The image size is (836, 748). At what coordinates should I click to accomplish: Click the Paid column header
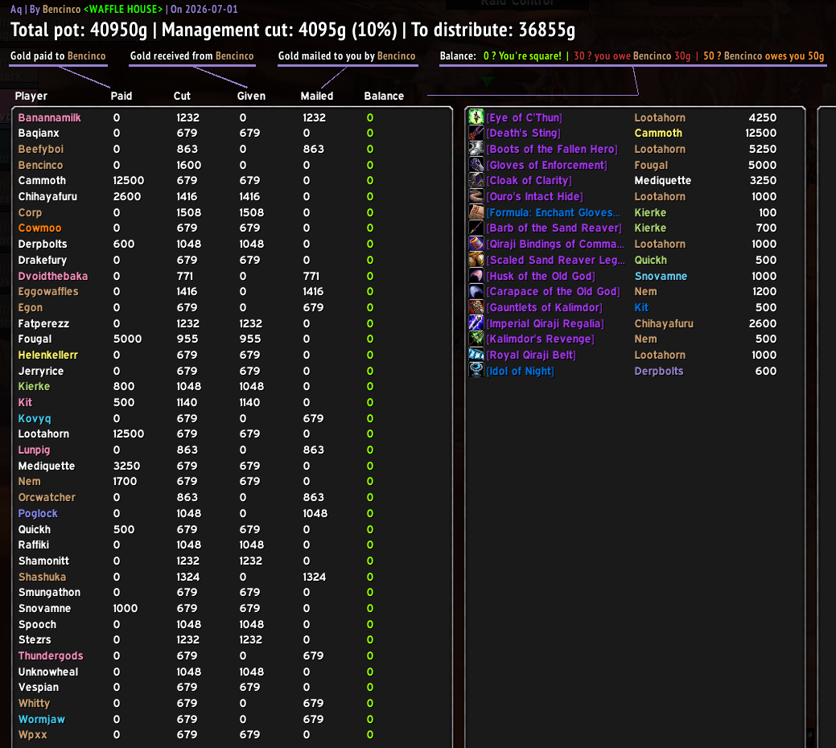(x=121, y=96)
